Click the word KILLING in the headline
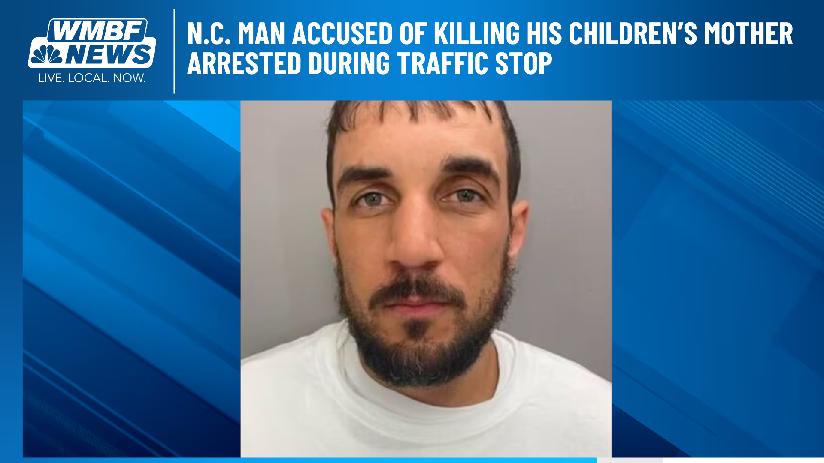The width and height of the screenshot is (824, 463). click(477, 33)
